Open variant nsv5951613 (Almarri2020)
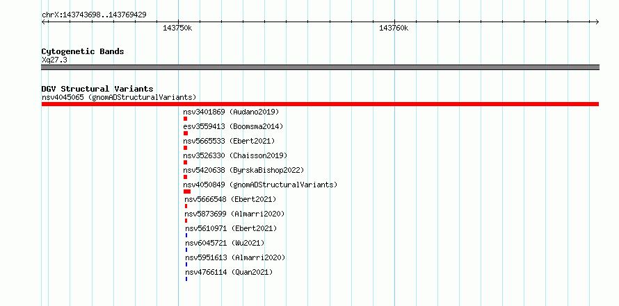Image resolution: width=619 pixels, height=306 pixels. [x=235, y=257]
